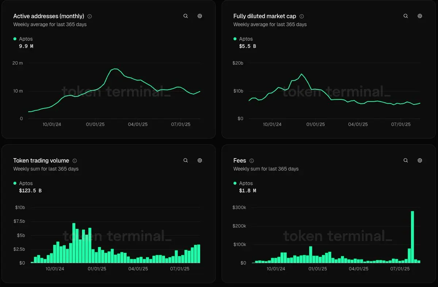Click the search icon on Token trading volume card
Screen dimensions: 438x287
coord(185,160)
